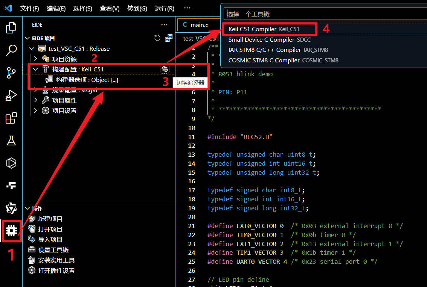Collapse the test_VSC_C51 : Release project node
This screenshot has height=287, width=427.
click(32, 49)
